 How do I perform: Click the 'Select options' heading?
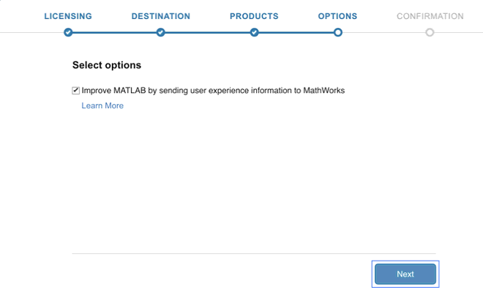pos(107,65)
